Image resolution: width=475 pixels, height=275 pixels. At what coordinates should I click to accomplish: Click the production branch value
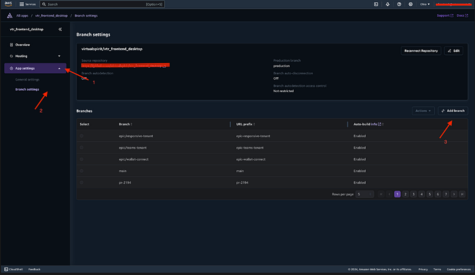click(x=282, y=66)
